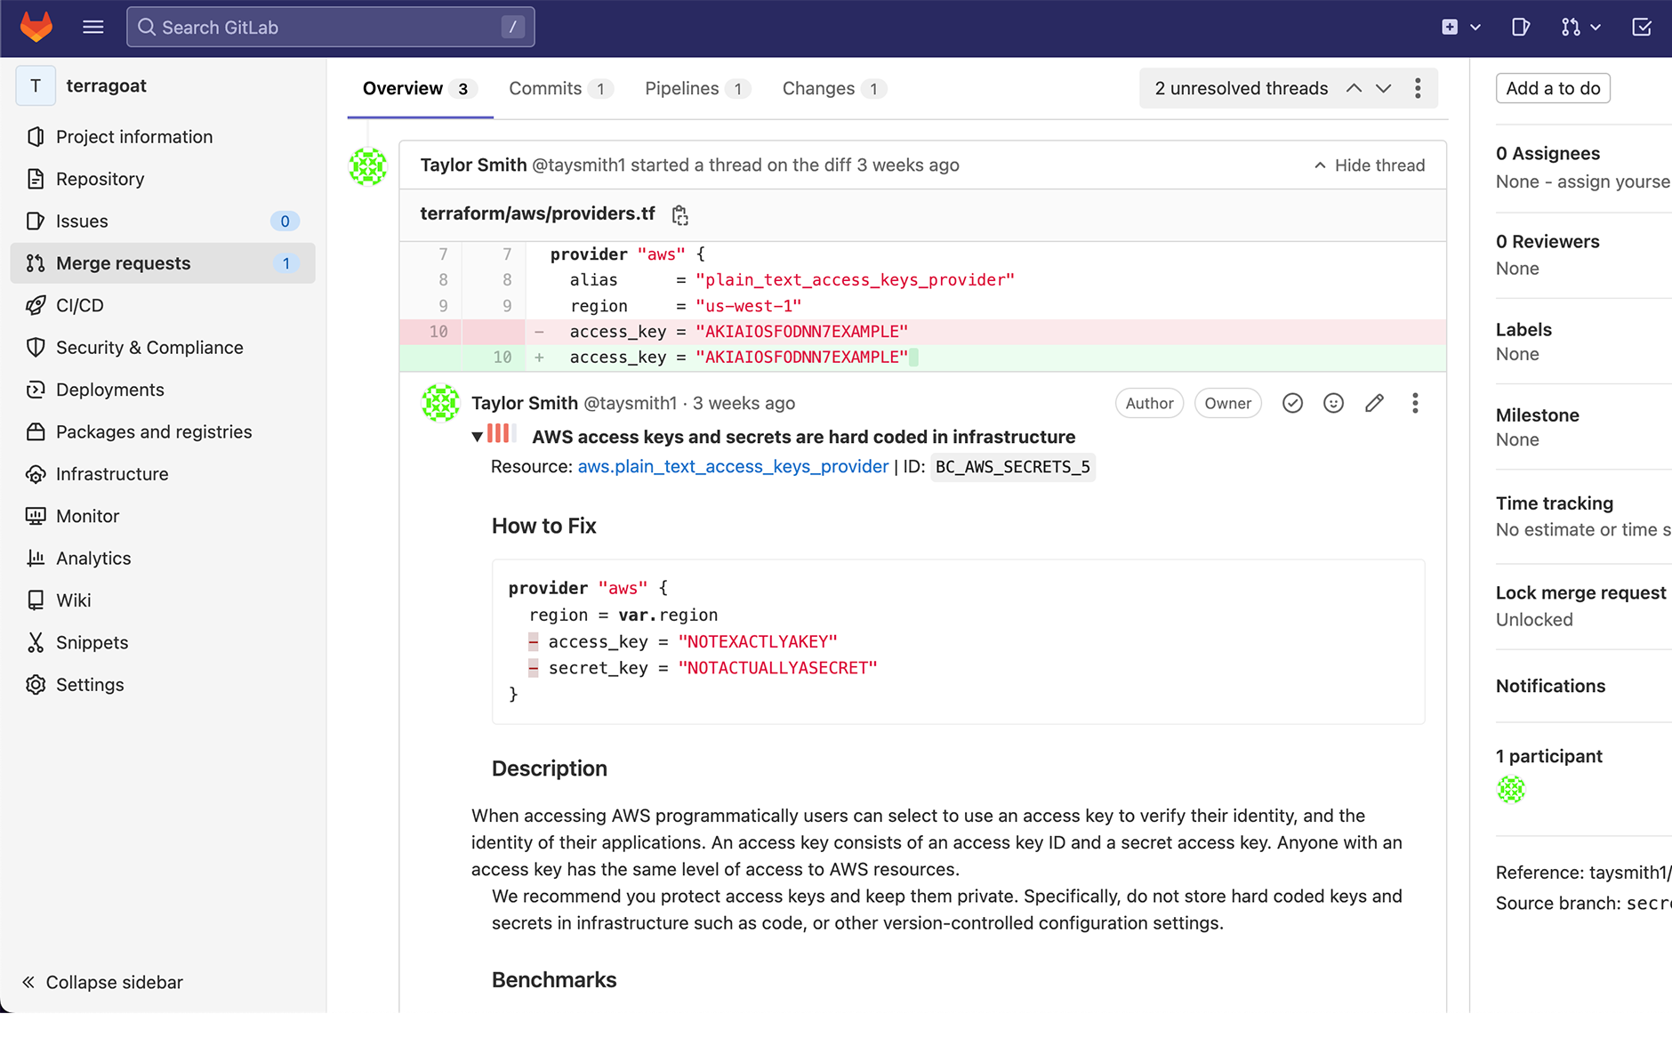1672x1046 pixels.
Task: Open the create new dropdown
Action: point(1460,27)
